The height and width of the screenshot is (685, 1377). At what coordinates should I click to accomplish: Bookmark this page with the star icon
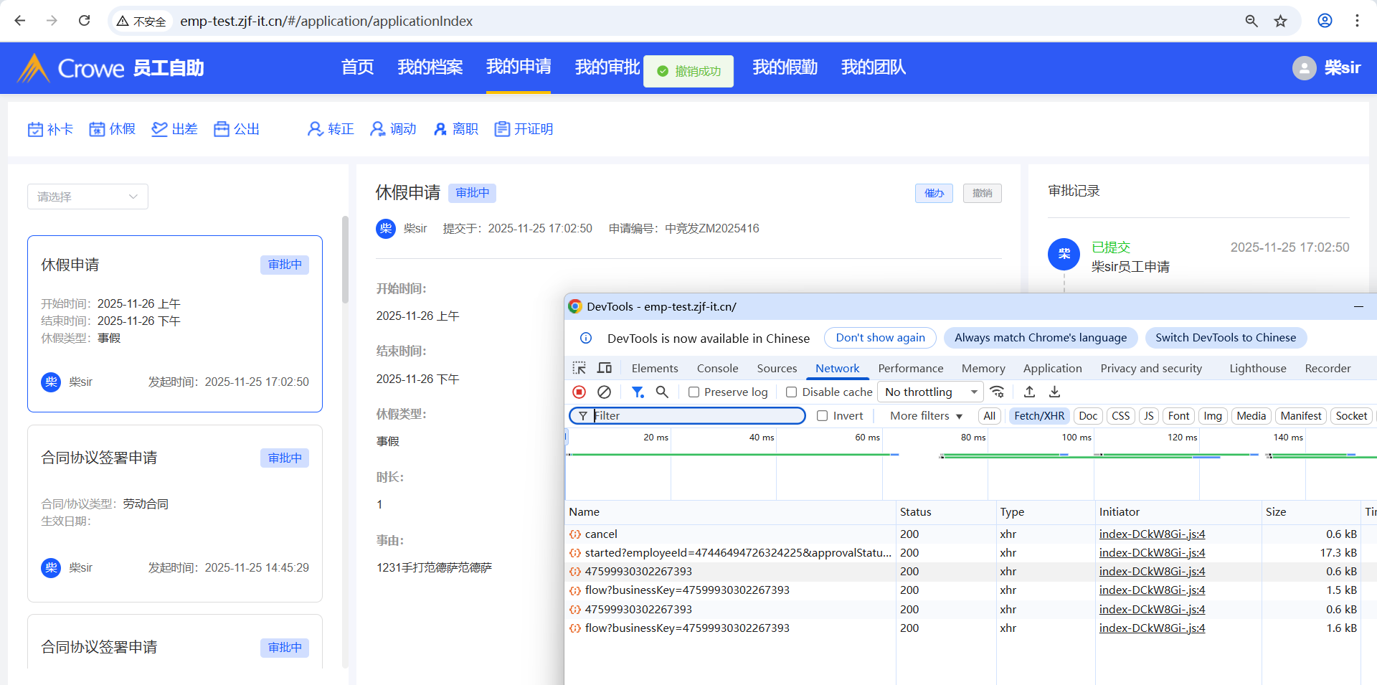click(x=1280, y=21)
